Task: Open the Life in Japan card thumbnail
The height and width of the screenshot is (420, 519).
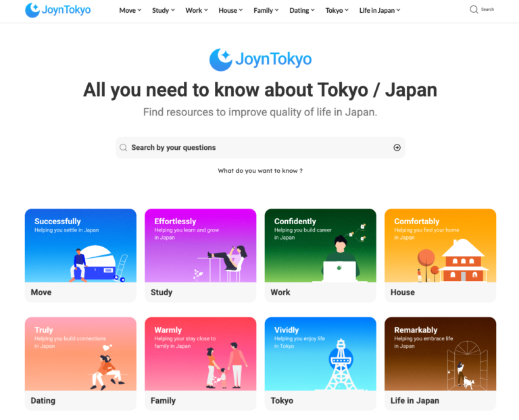Action: click(x=440, y=354)
